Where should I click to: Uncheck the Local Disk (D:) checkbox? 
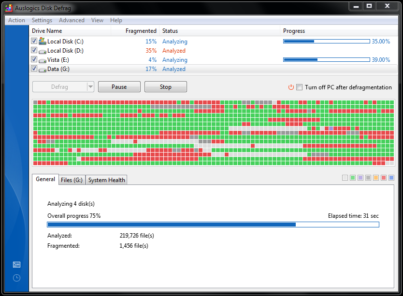(34, 50)
